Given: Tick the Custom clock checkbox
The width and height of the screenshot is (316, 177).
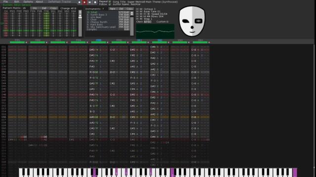Looking at the screenshot, I should point(167,22).
